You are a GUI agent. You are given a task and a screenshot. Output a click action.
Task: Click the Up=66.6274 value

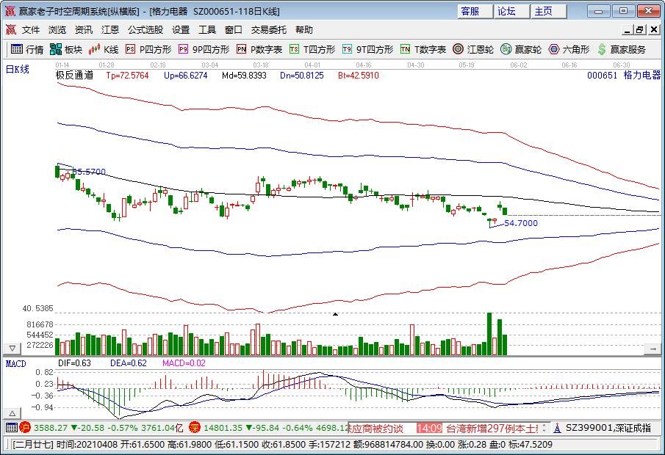click(185, 76)
